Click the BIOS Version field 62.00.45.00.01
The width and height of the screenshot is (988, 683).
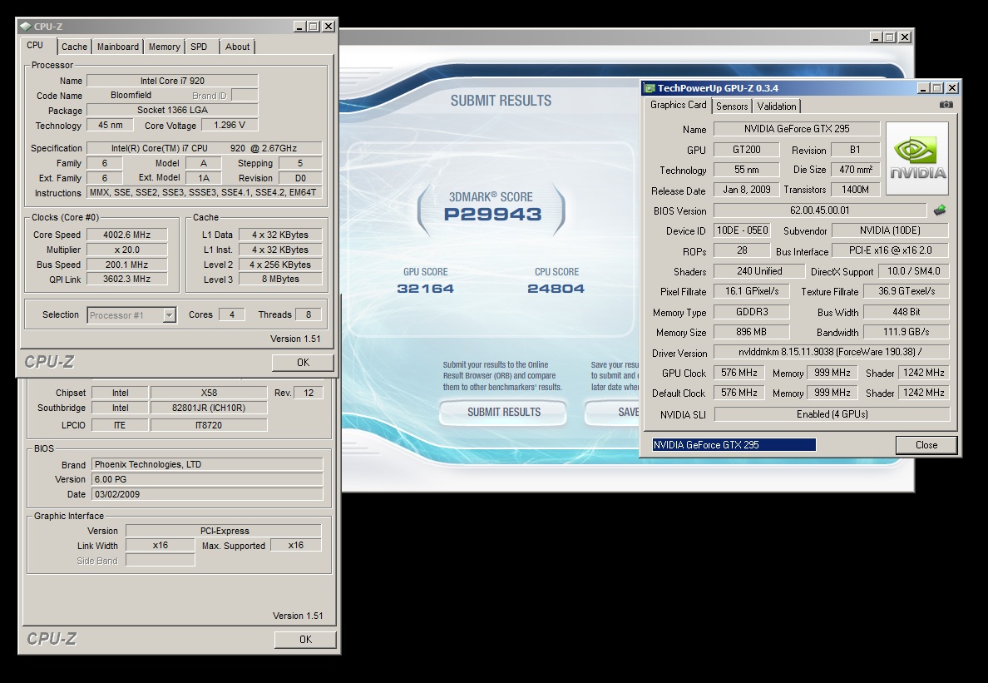click(820, 210)
